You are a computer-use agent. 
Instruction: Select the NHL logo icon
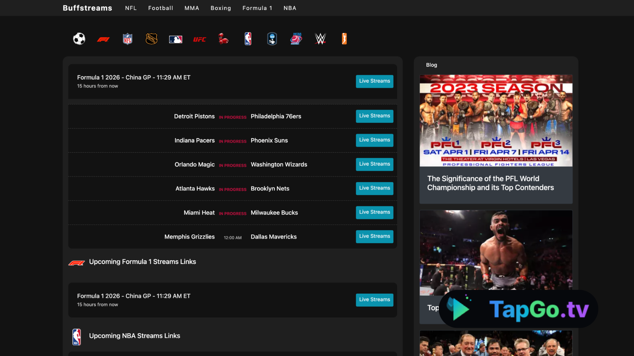click(x=151, y=39)
